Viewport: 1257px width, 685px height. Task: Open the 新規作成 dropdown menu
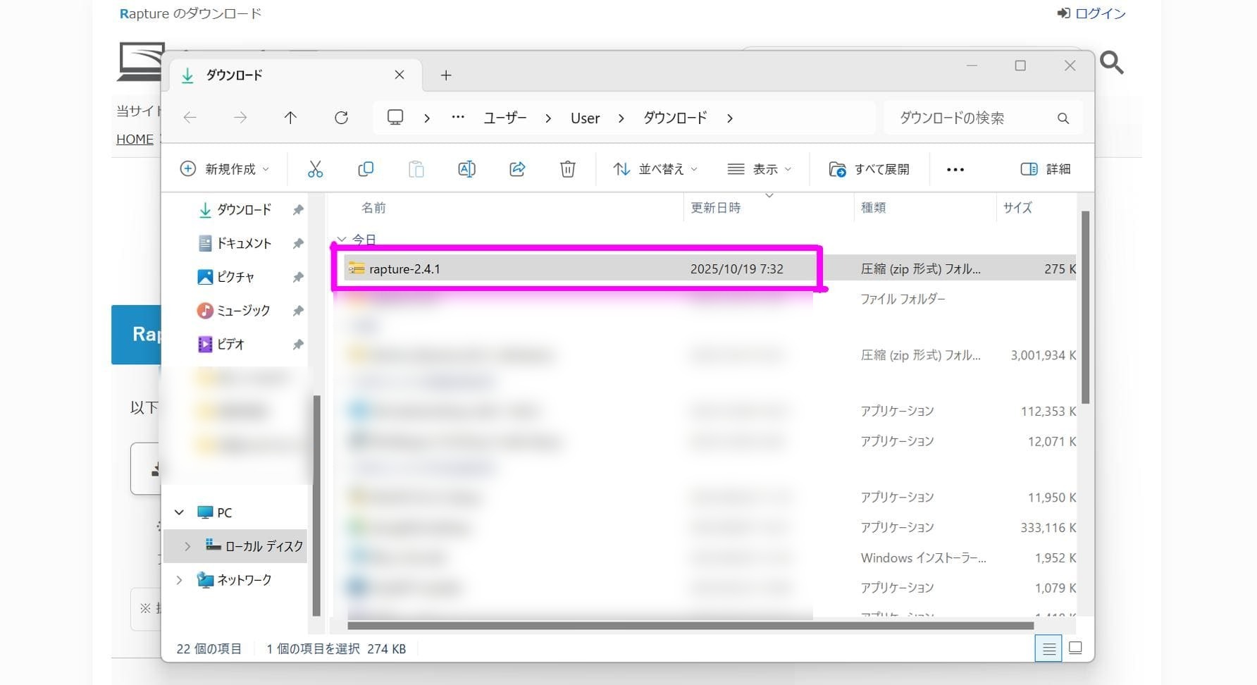click(x=225, y=169)
